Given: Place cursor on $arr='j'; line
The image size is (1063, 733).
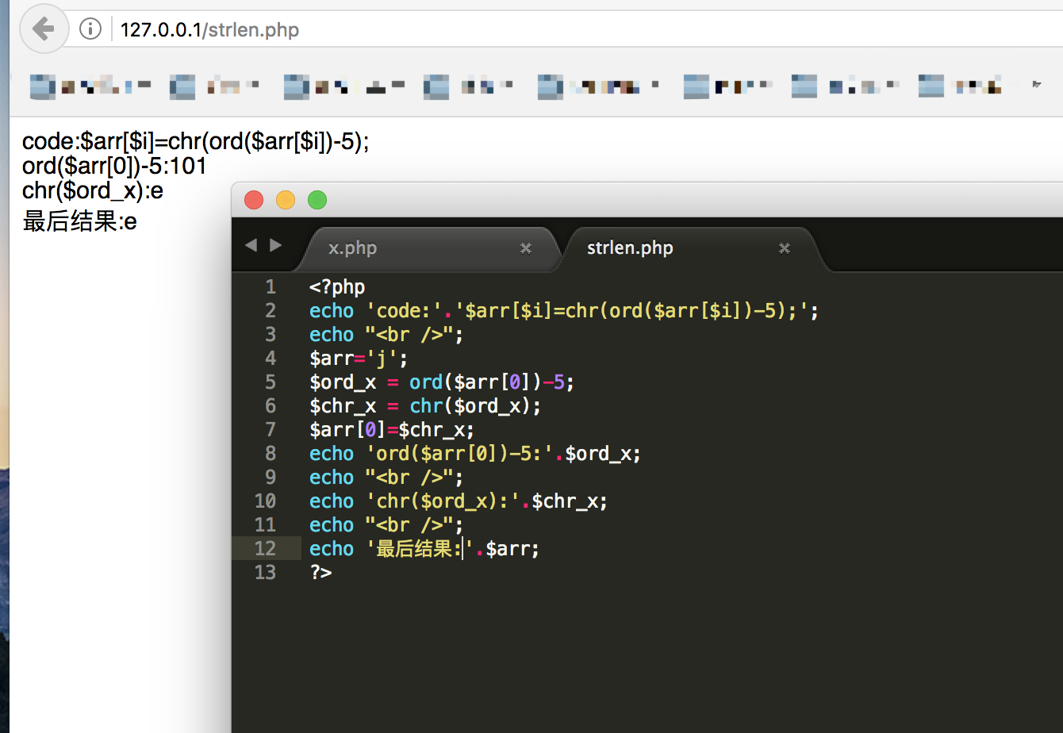Looking at the screenshot, I should pos(359,359).
